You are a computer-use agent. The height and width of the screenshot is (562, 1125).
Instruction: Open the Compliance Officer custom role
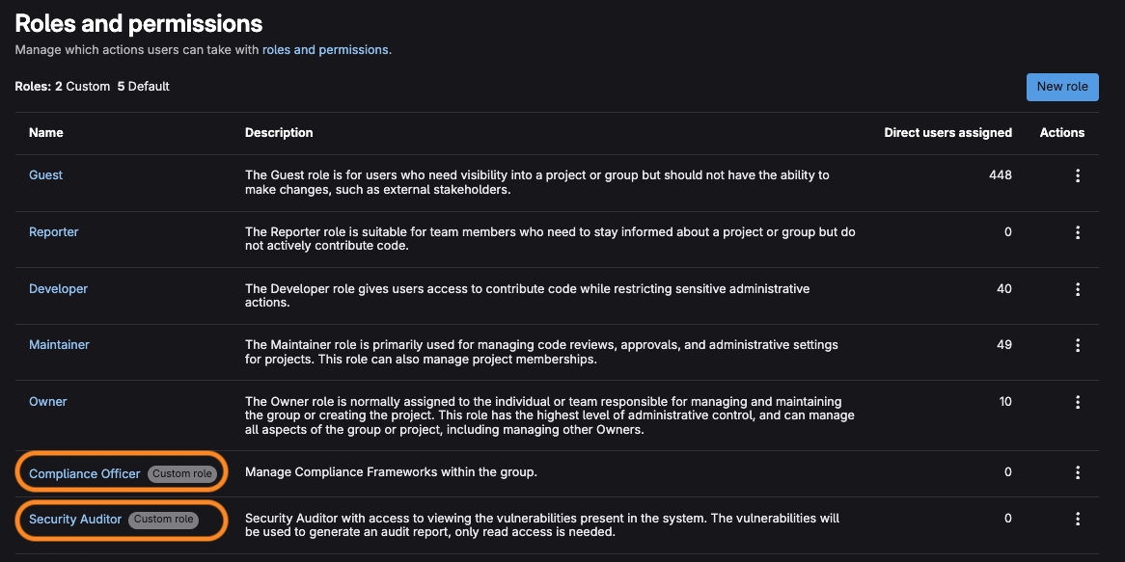(x=84, y=472)
